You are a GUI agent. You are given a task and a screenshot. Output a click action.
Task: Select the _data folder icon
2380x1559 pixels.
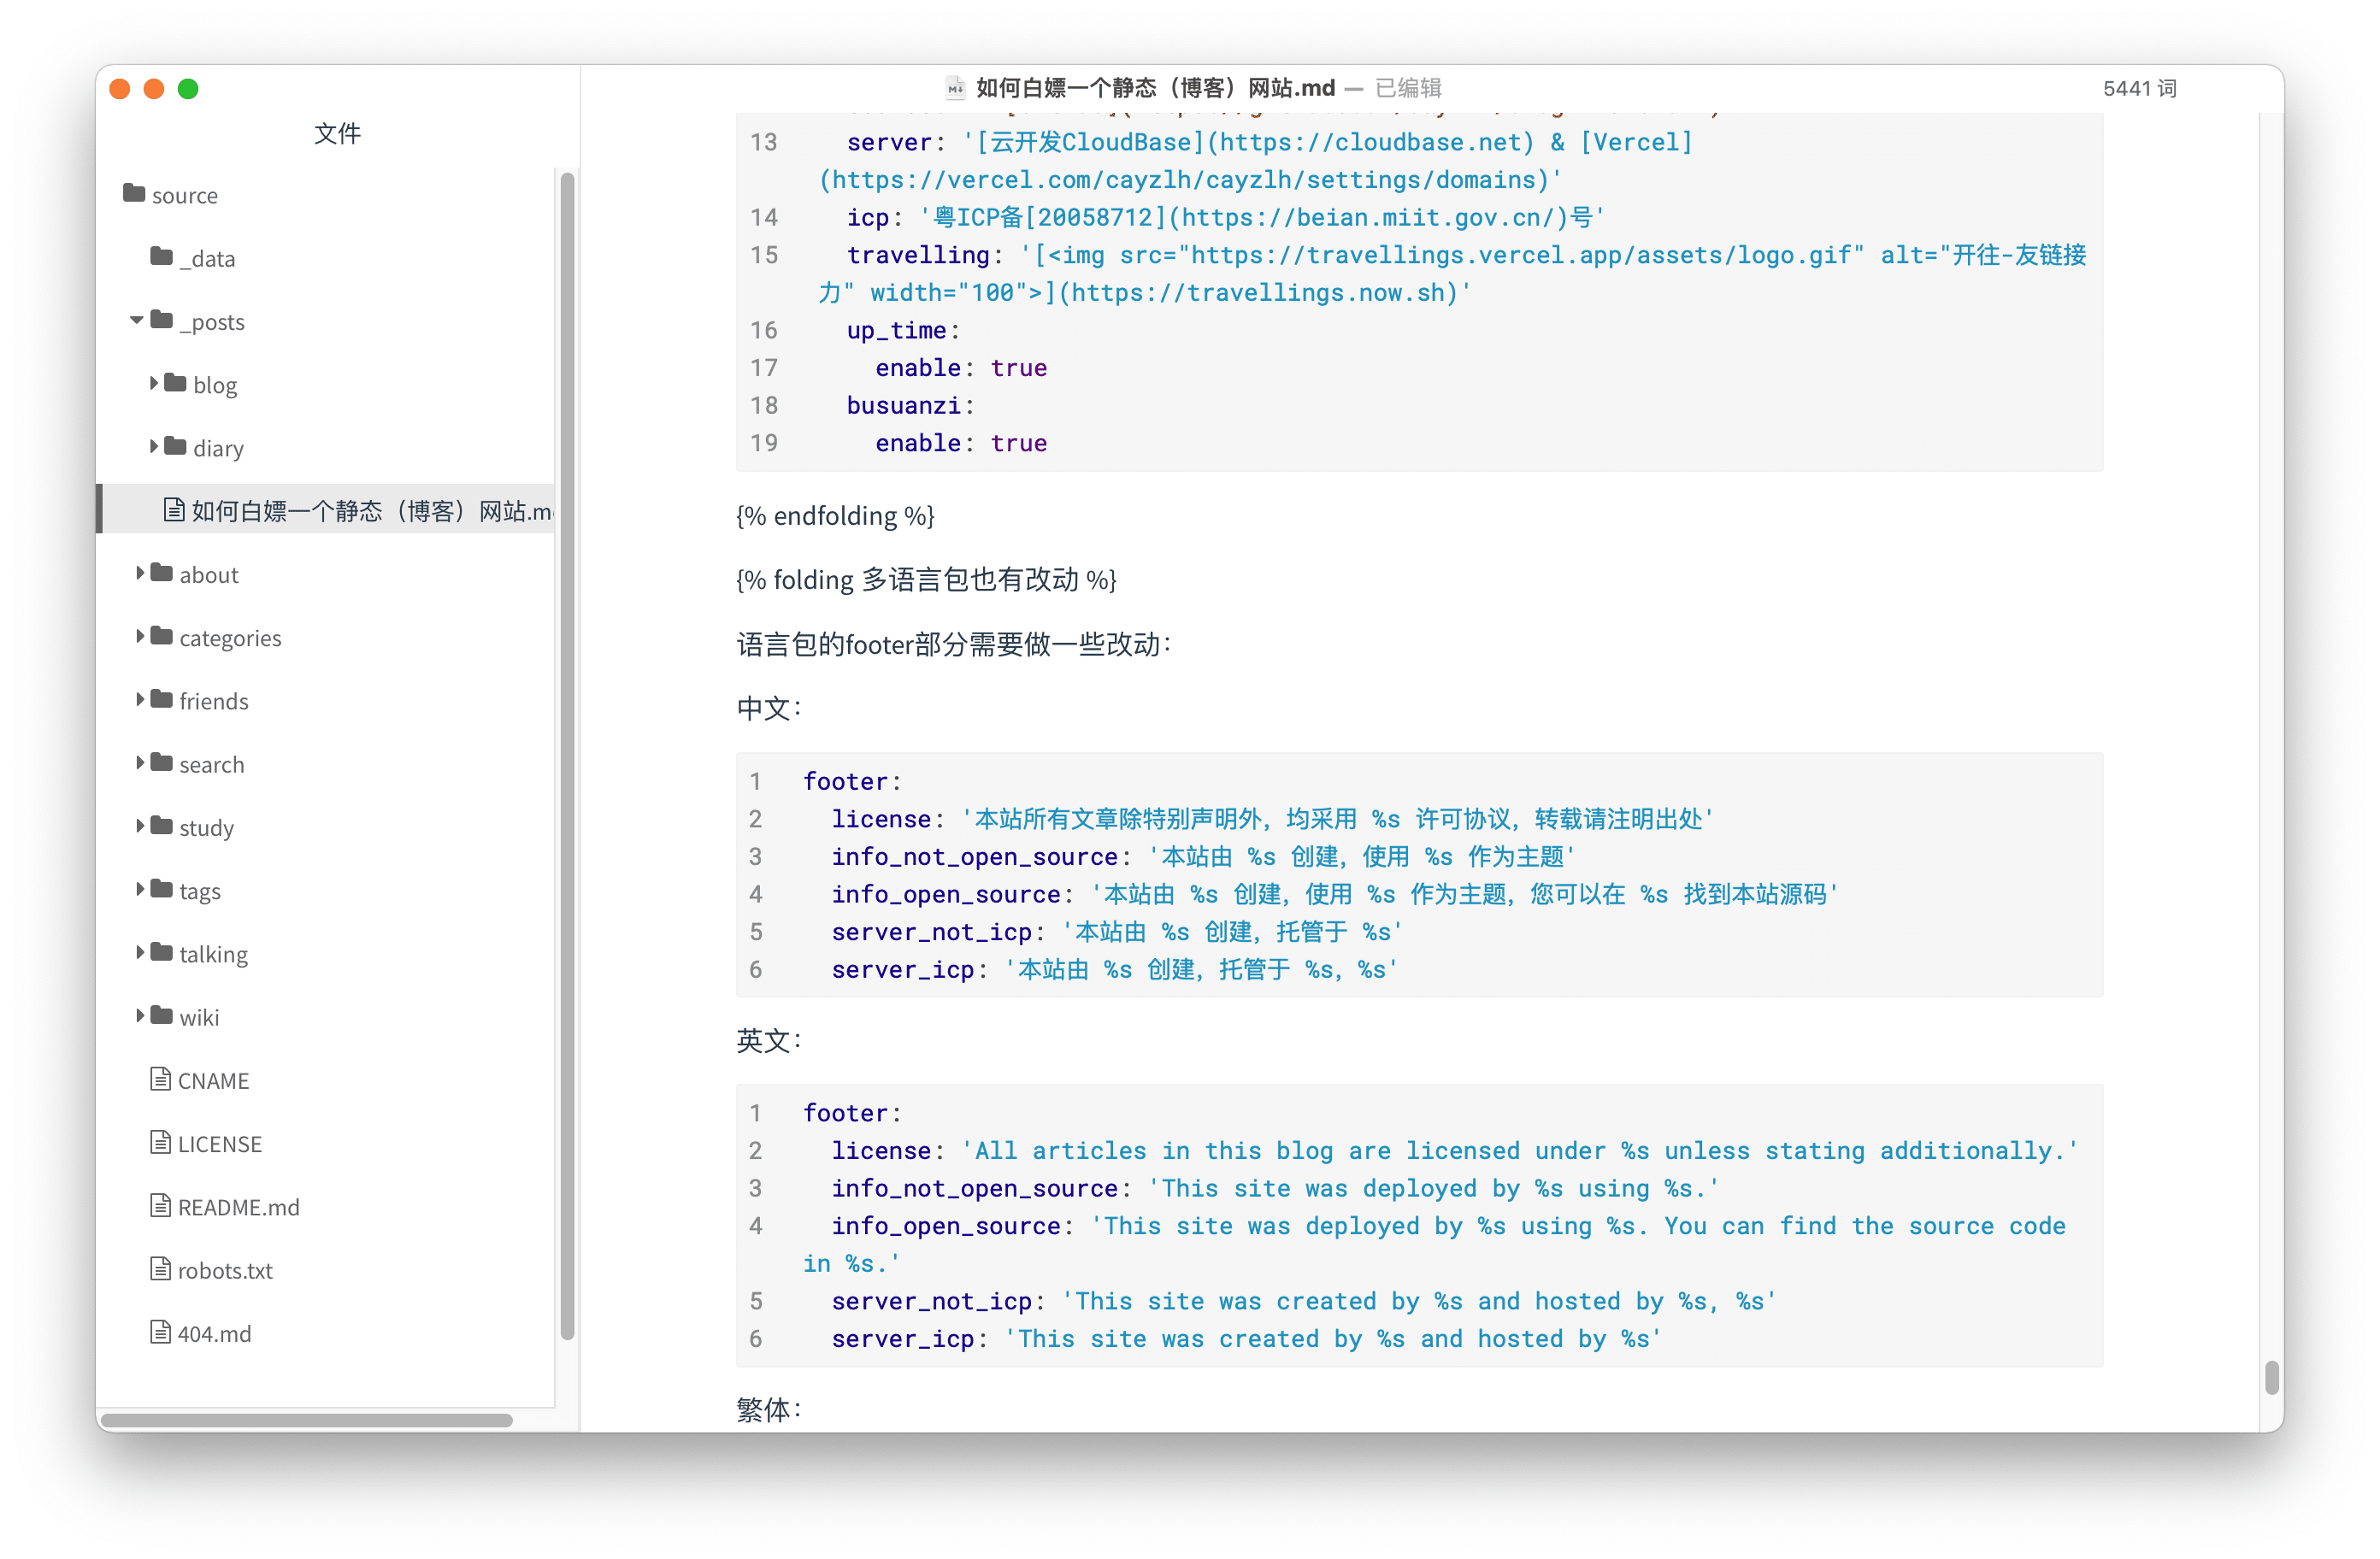coord(161,256)
